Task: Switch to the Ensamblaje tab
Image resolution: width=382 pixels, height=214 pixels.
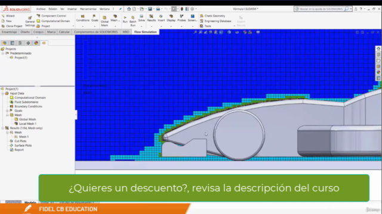Action: click(x=10, y=32)
